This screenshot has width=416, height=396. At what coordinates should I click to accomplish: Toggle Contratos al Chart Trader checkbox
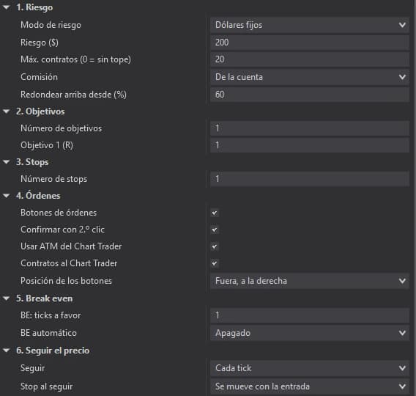(215, 263)
